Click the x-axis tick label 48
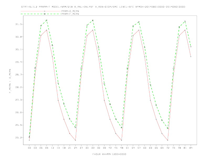The height and width of the screenshot is (161, 208). pos(122,148)
